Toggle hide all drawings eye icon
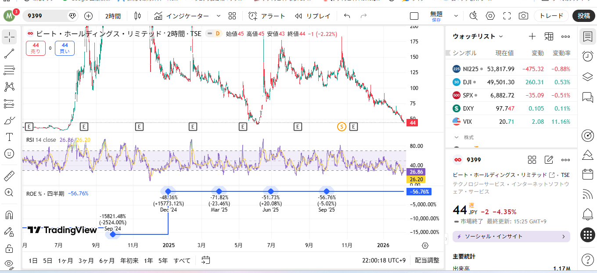Image resolution: width=597 pixels, height=273 pixels. (9, 264)
